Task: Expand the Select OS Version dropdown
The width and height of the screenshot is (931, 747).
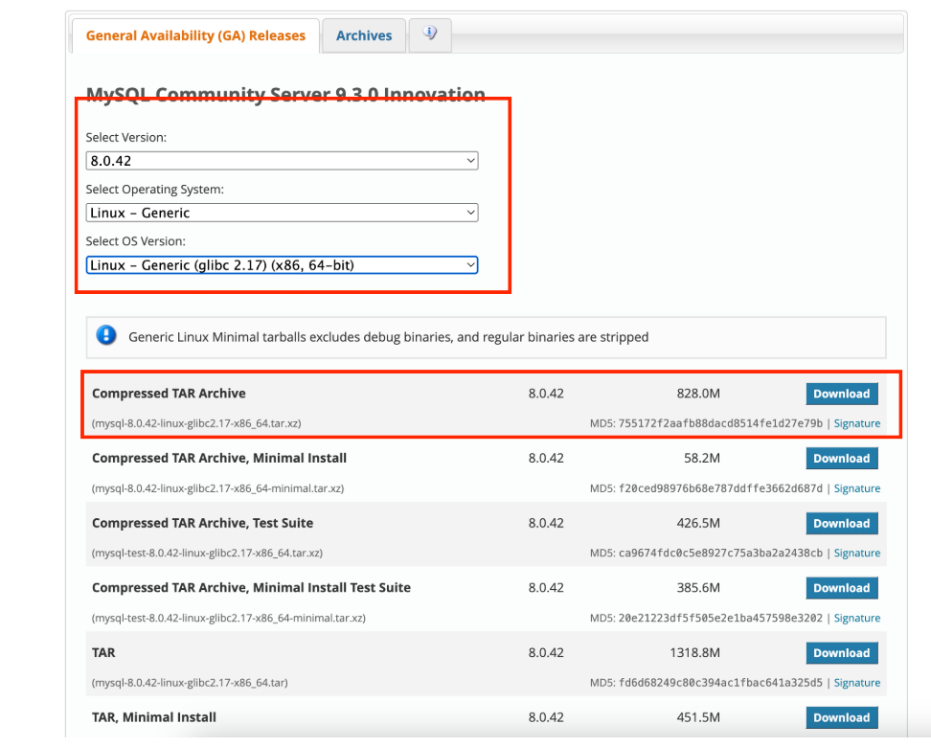Action: click(282, 265)
